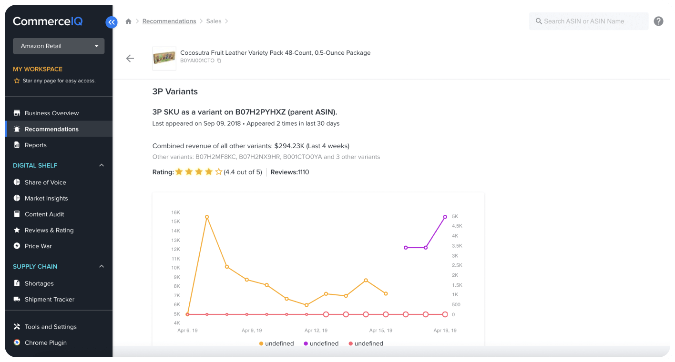Toggle the red undefined legend series
This screenshot has width=675, height=362.
[x=366, y=343]
